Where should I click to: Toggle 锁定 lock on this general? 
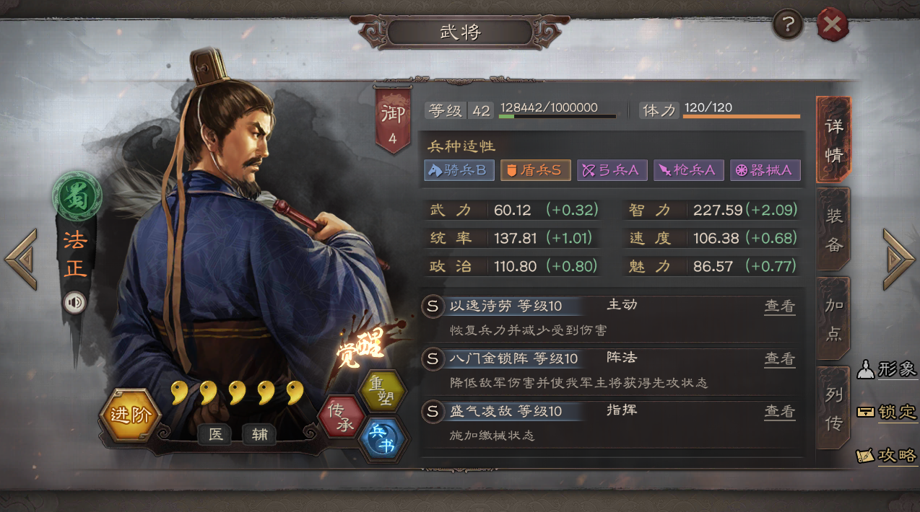click(x=887, y=412)
